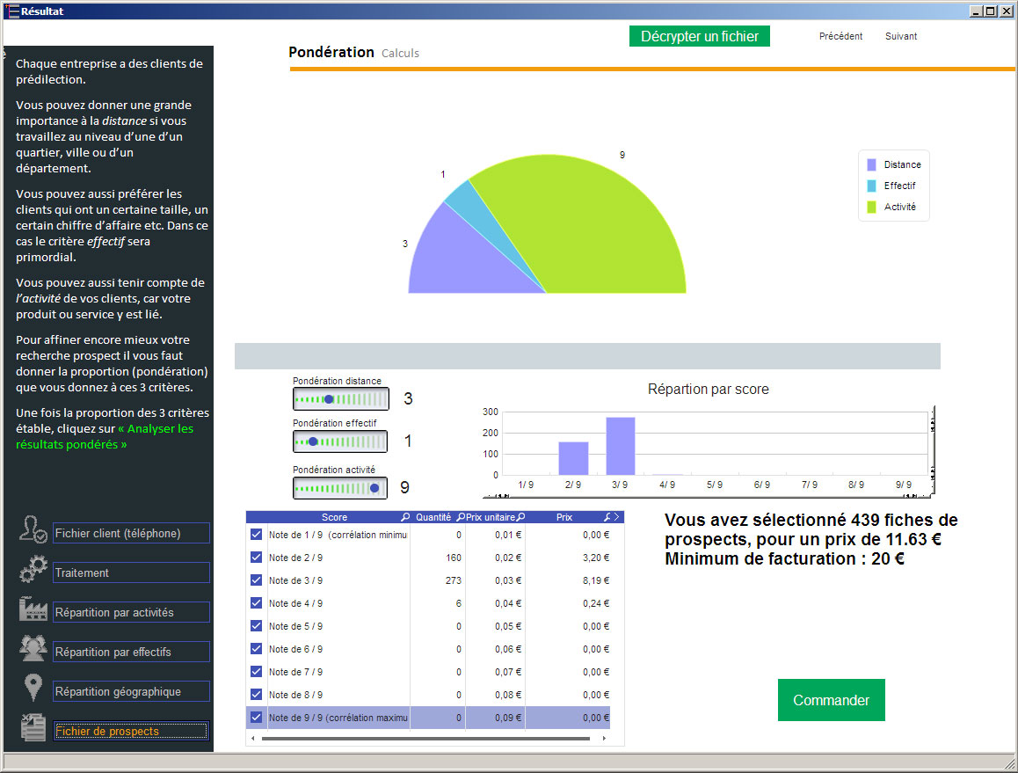1018x773 pixels.
Task: Go to the Précédent step
Action: pyautogui.click(x=840, y=36)
